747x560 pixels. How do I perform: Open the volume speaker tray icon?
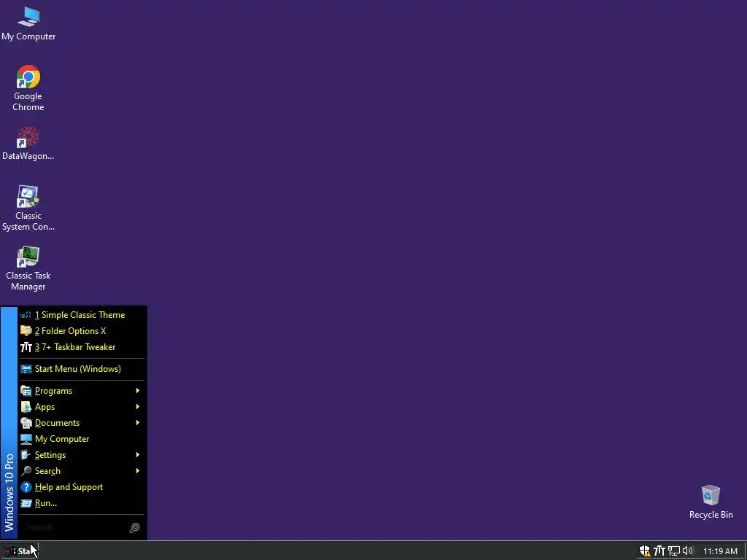click(688, 551)
